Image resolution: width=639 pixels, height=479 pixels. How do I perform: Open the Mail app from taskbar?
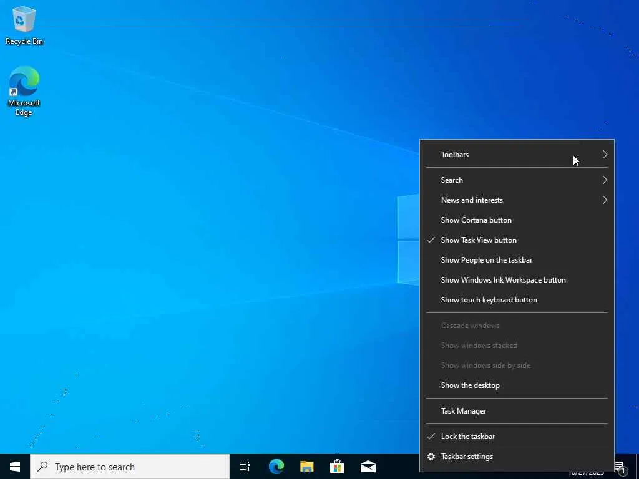coord(368,467)
